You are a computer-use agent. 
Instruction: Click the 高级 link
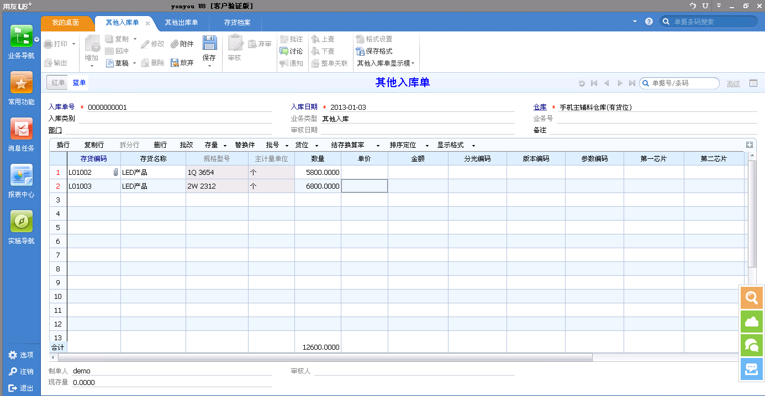coord(733,83)
